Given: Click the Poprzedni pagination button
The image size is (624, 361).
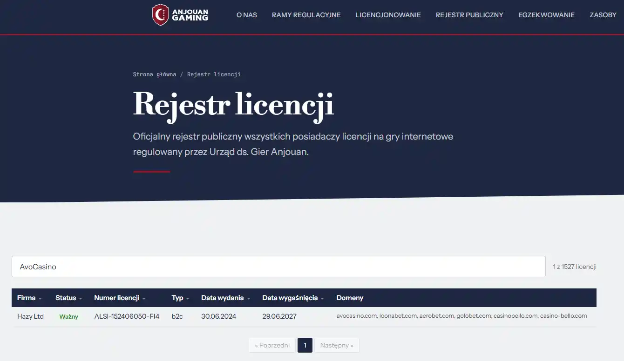Looking at the screenshot, I should tap(272, 345).
